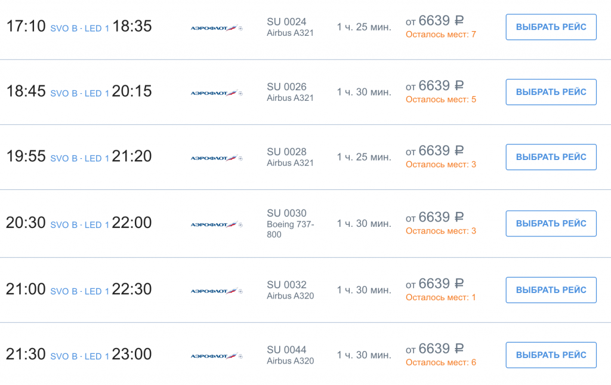Open SVO B - LED 1 route of 18:45 flight
611x385 pixels.
[79, 94]
